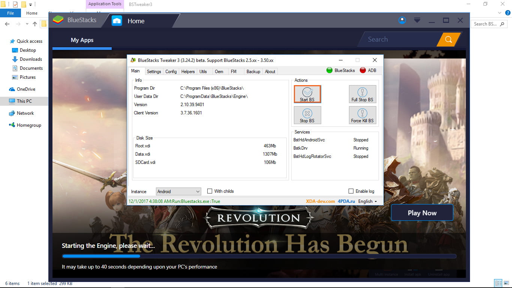512x288 pixels.
Task: Click the File Explorer help question mark
Action: tap(509, 13)
